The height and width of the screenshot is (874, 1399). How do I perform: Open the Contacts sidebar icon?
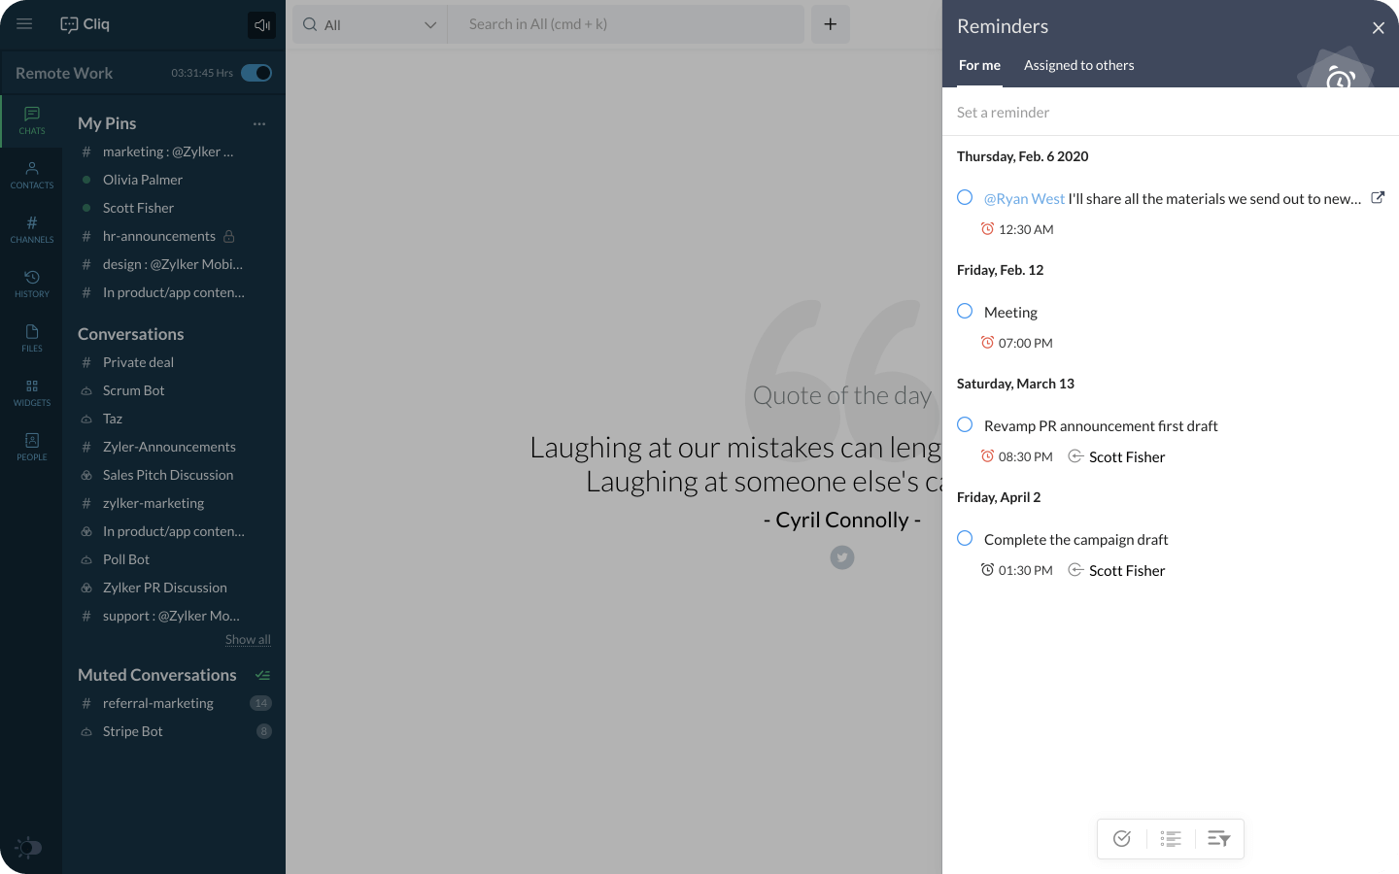[32, 175]
